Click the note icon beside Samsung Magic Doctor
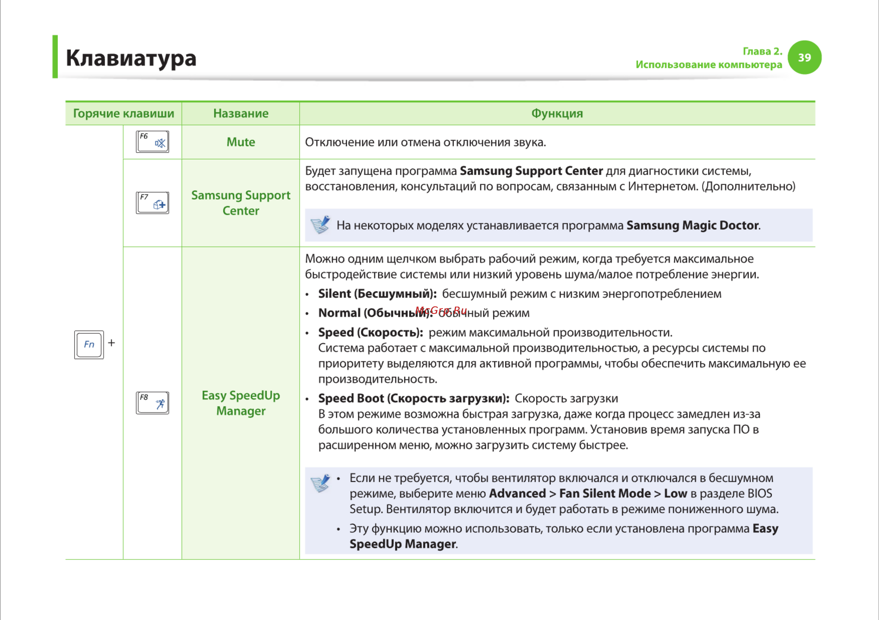 pyautogui.click(x=320, y=225)
